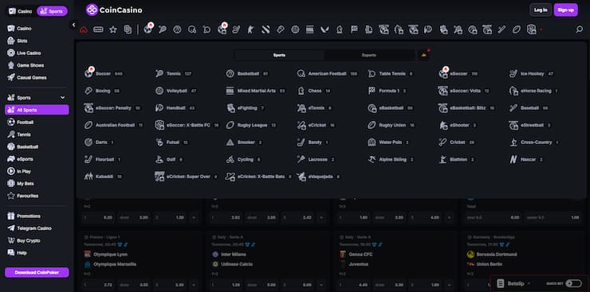590x292 pixels.
Task: Switch to the Esports tab
Action: (368, 55)
